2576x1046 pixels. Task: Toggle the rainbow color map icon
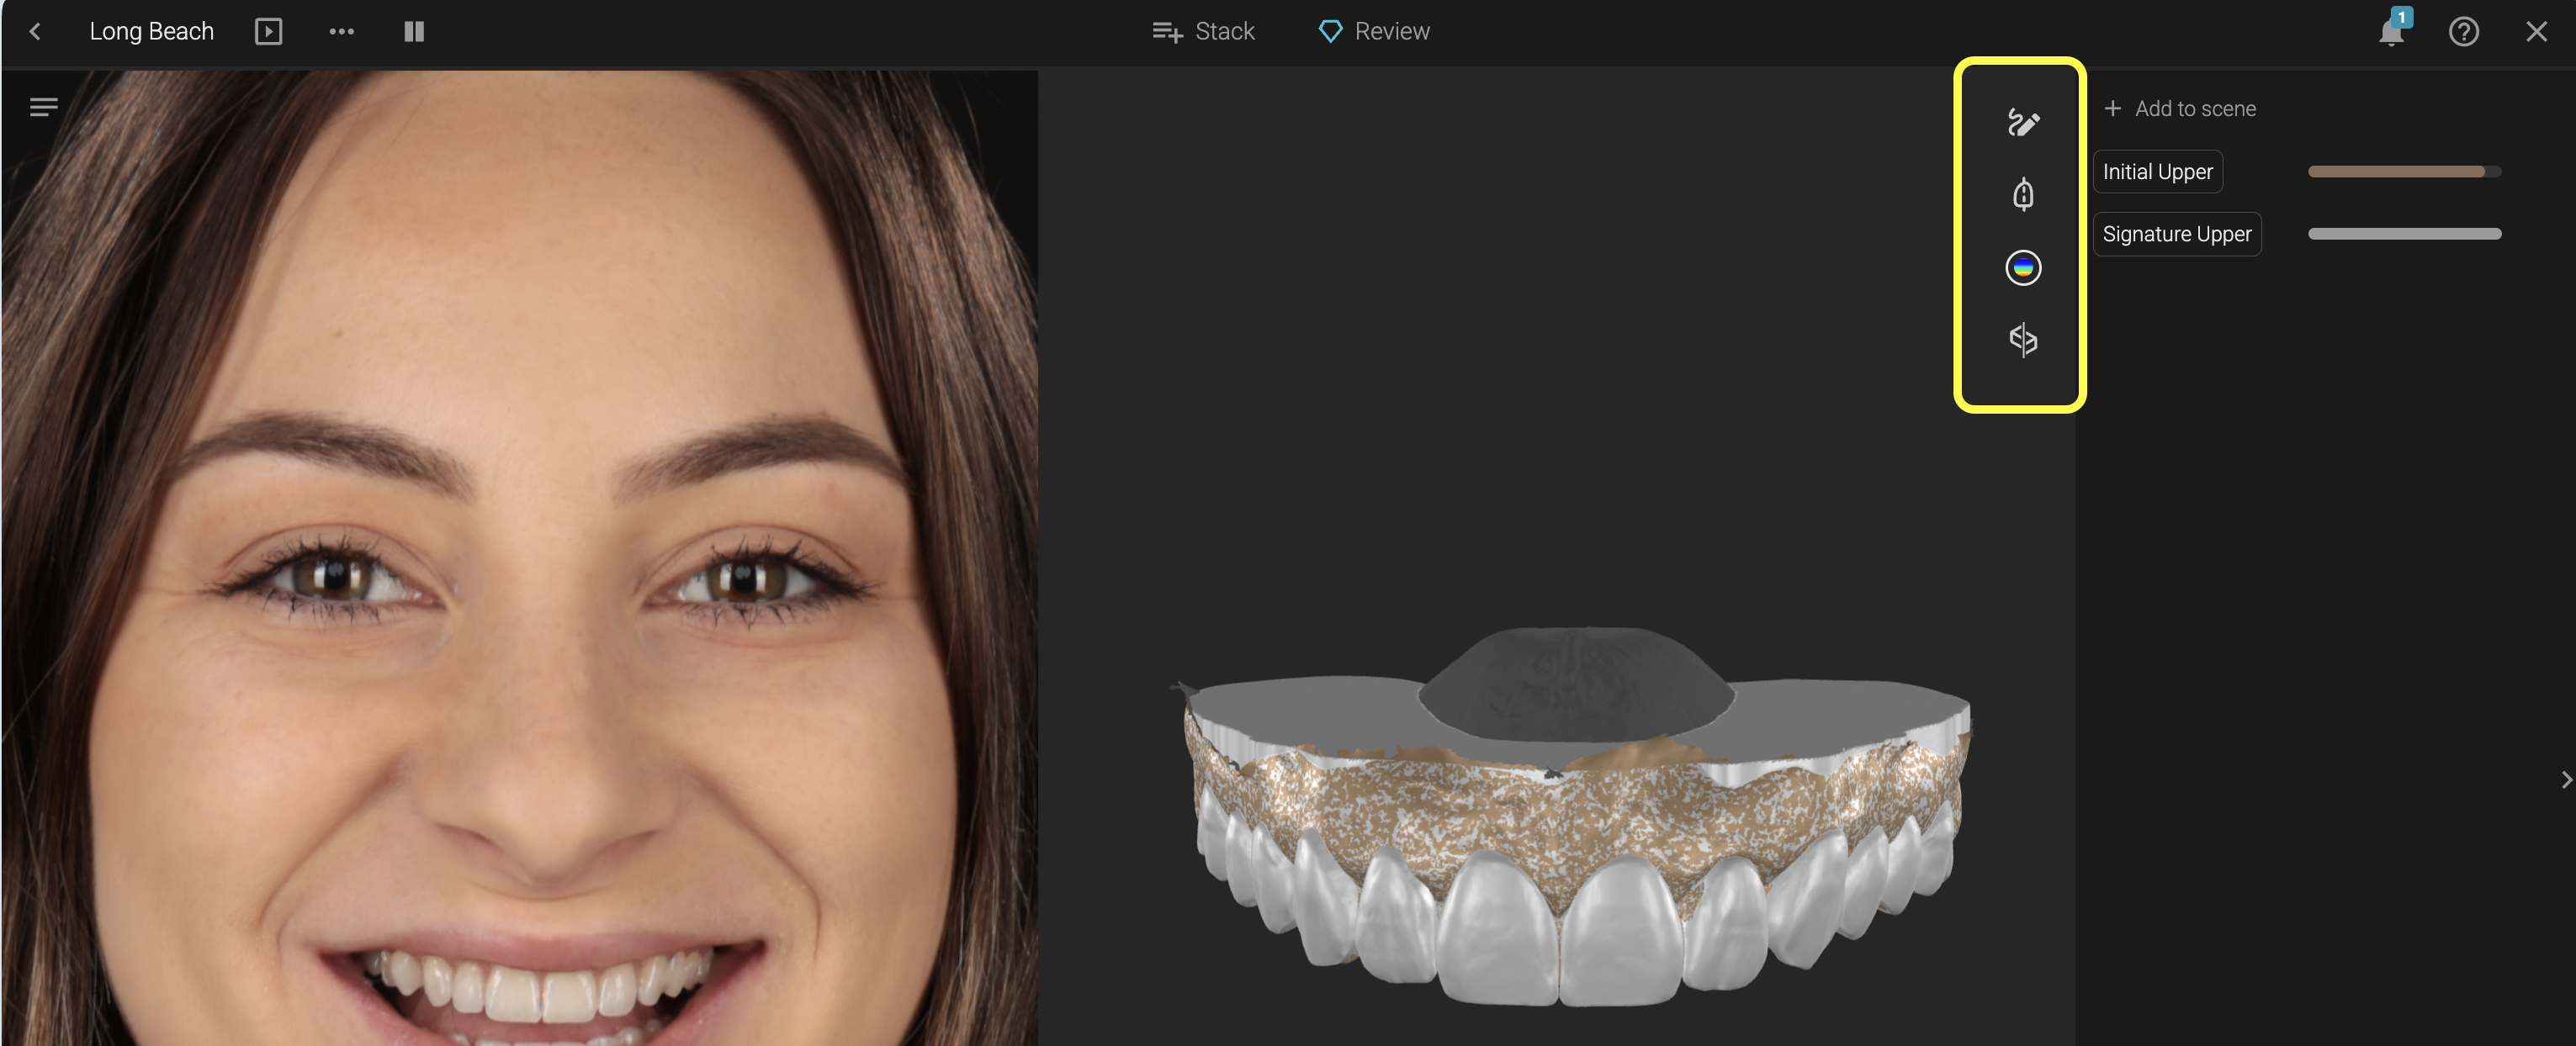[x=2022, y=267]
